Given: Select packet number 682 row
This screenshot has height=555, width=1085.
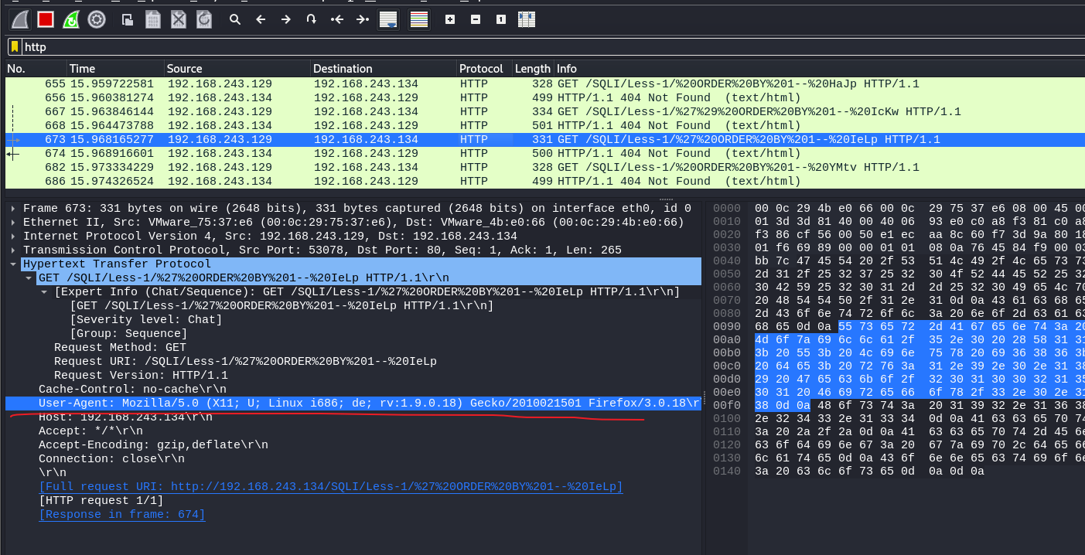Looking at the screenshot, I should coord(309,167).
